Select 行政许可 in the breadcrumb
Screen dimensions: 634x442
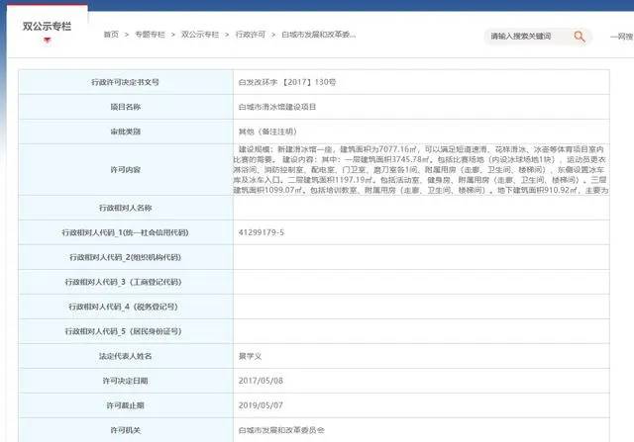[x=251, y=35]
